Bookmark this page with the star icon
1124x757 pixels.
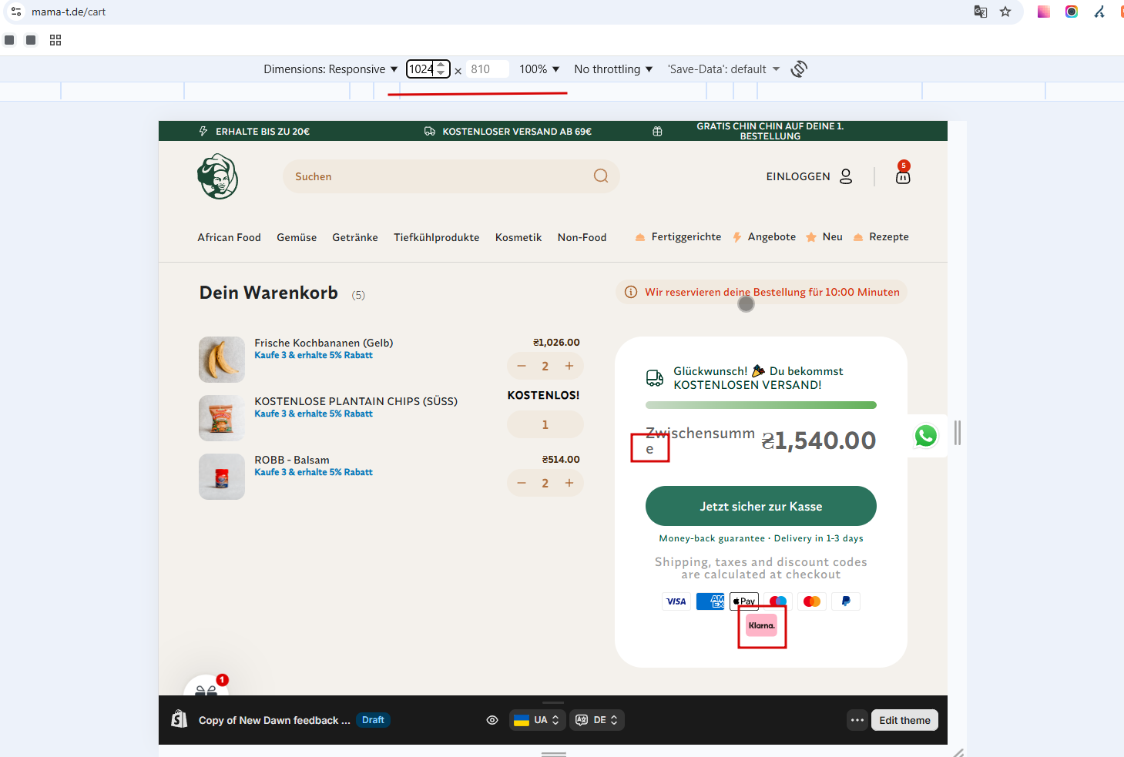(1005, 12)
